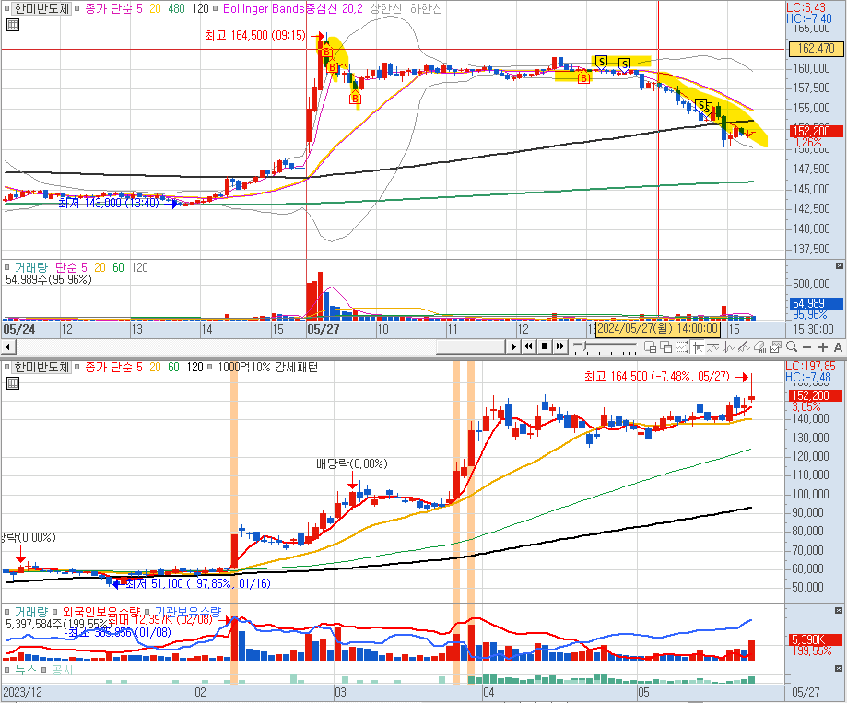Click the blue 54,989 volume tag

pos(816,303)
